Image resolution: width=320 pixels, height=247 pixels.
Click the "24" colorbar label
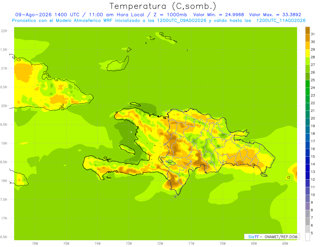tap(313, 88)
